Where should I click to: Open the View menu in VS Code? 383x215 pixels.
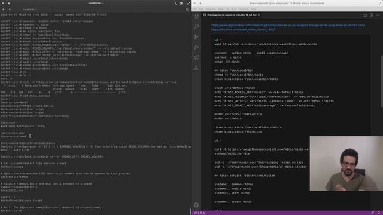[x=221, y=9]
